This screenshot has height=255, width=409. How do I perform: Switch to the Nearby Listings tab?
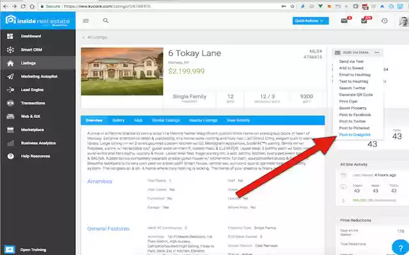(203, 120)
